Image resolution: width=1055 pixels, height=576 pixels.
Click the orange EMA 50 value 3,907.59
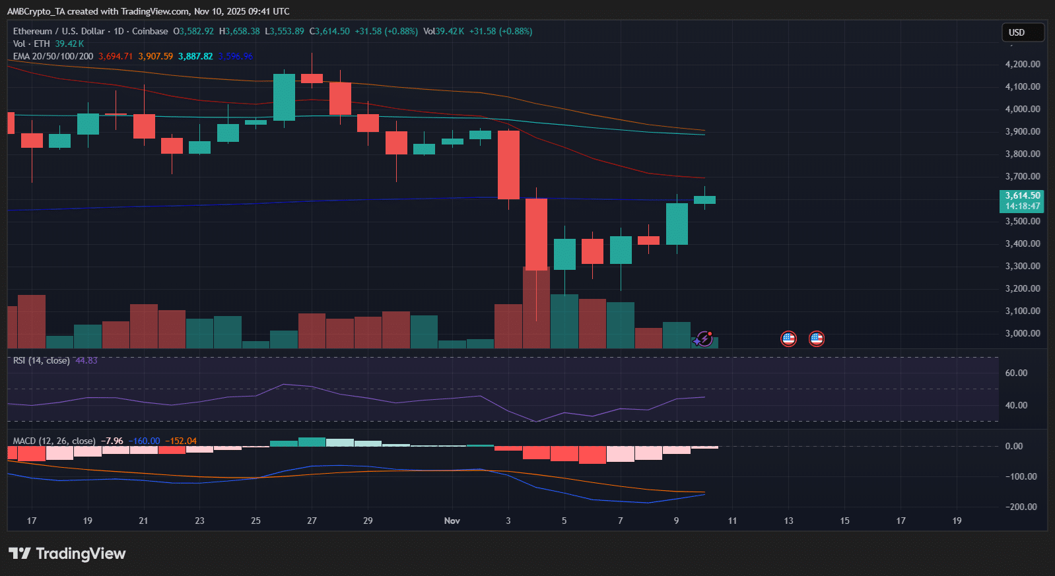click(x=155, y=56)
